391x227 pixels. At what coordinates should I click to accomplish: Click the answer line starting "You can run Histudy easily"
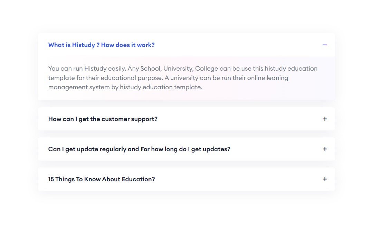pyautogui.click(x=182, y=69)
